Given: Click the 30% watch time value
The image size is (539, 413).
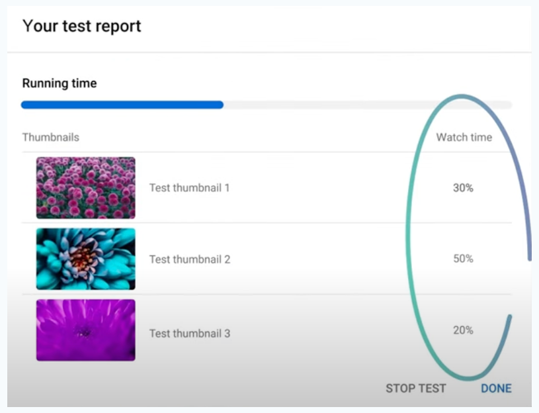Looking at the screenshot, I should coord(463,188).
